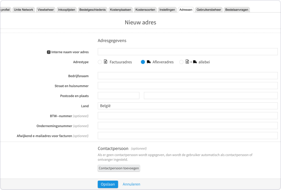
Task: Focus the Interne naam voor adres field
Action: pyautogui.click(x=188, y=52)
